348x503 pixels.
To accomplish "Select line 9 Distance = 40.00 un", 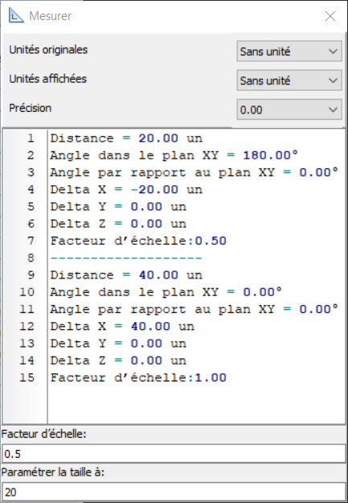I will pyautogui.click(x=126, y=275).
